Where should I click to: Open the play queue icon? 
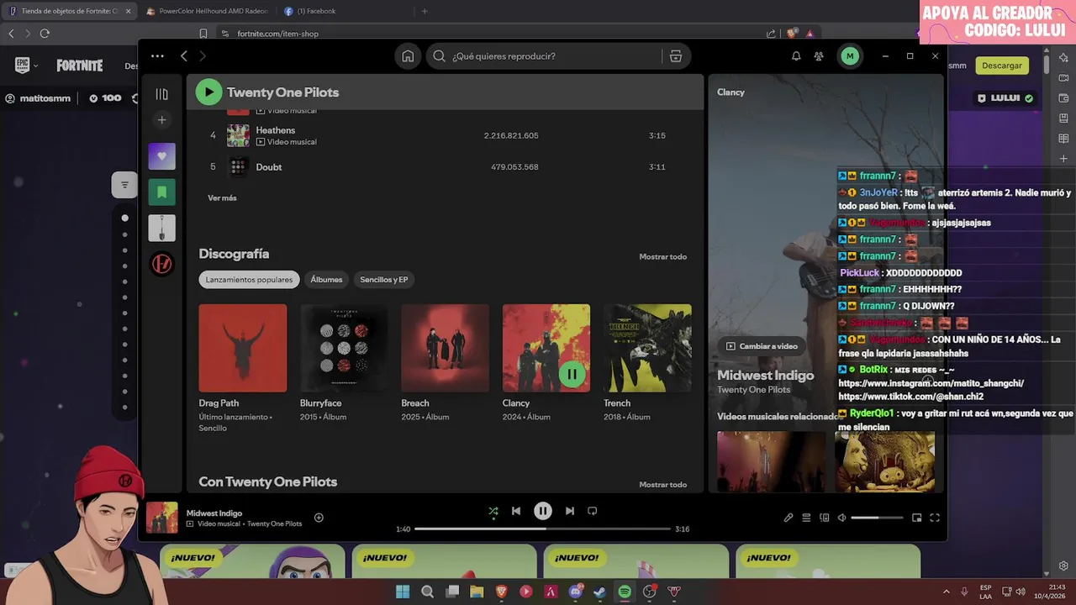coord(806,518)
